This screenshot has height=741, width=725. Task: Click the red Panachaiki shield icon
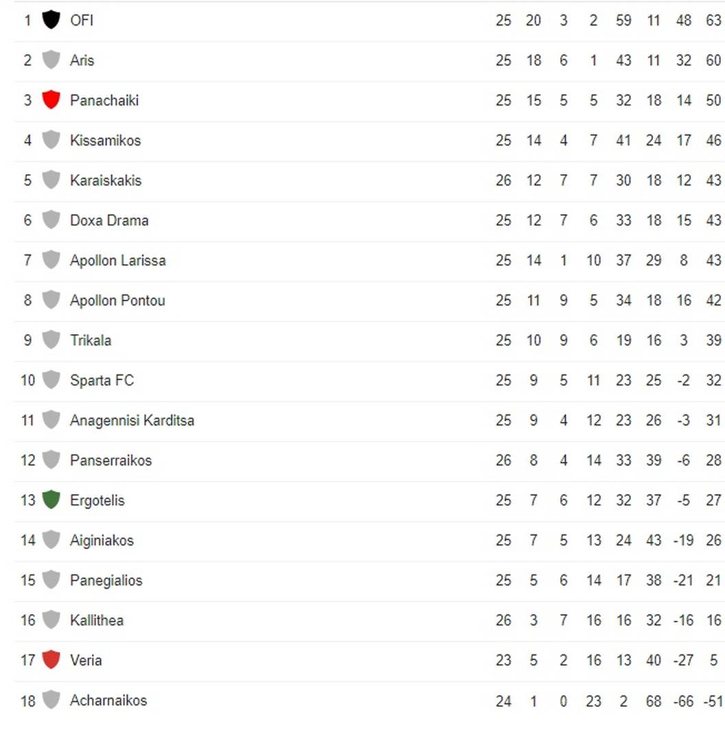click(51, 99)
